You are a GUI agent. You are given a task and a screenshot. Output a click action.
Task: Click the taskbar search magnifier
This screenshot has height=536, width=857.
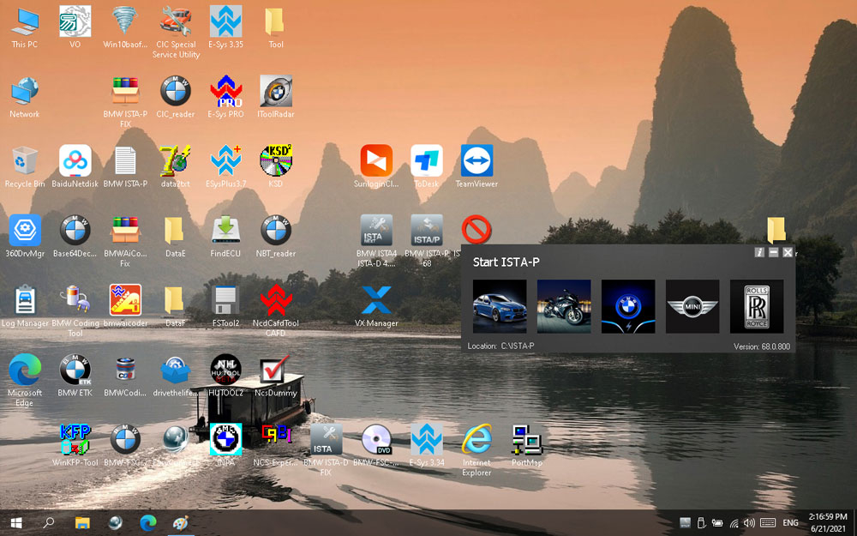pyautogui.click(x=49, y=522)
